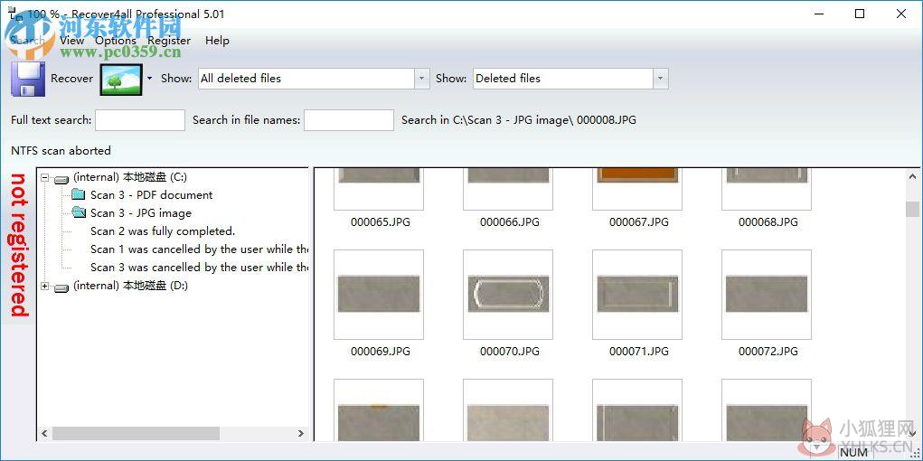This screenshot has width=923, height=461.
Task: Click file name 000066.JPG
Action: (509, 222)
